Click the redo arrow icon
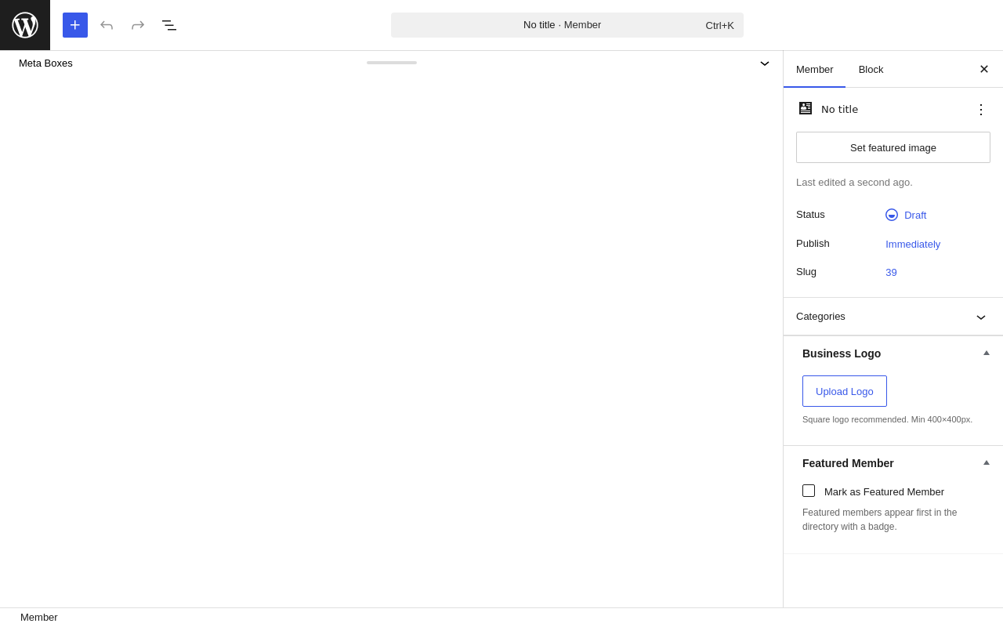This screenshot has height=627, width=1003. [x=138, y=25]
